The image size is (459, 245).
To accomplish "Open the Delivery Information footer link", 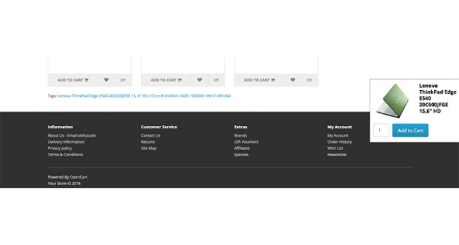I will coord(66,142).
